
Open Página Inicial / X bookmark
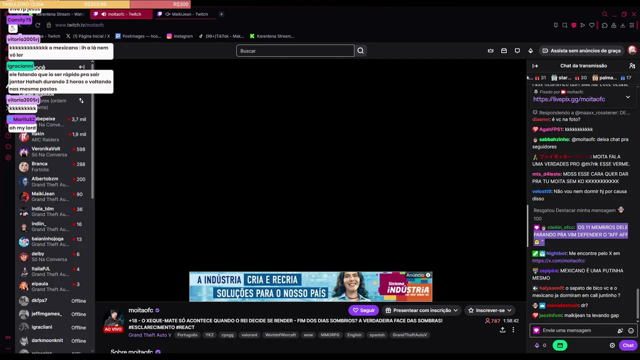click(87, 36)
